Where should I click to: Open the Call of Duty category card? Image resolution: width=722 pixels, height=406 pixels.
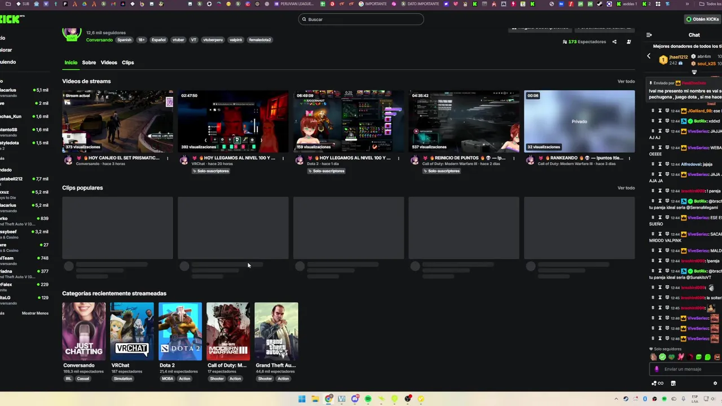[228, 332]
